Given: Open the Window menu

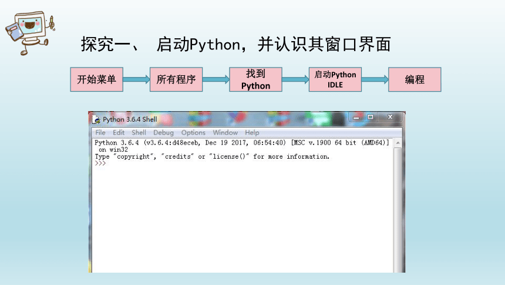Looking at the screenshot, I should tap(225, 132).
